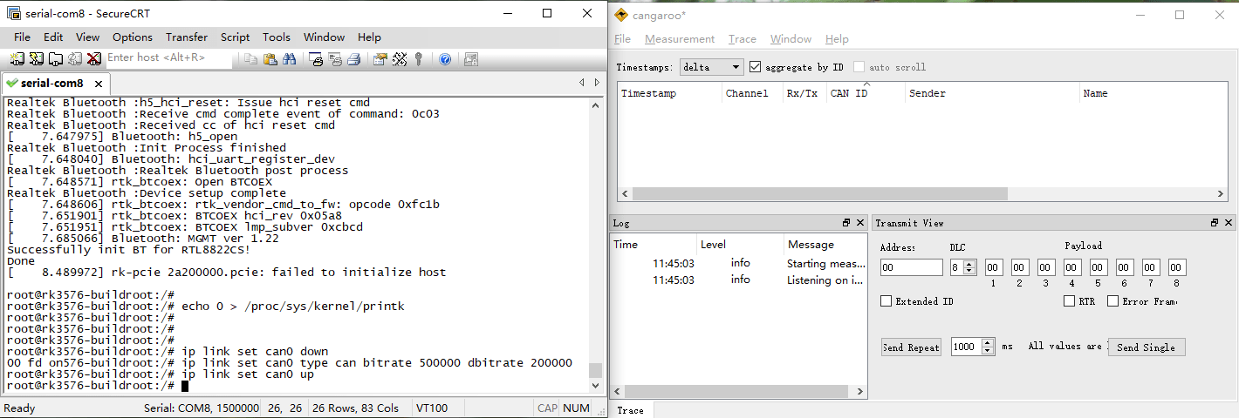The width and height of the screenshot is (1239, 418).
Task: Close the Log panel in cangaroo
Action: click(860, 223)
